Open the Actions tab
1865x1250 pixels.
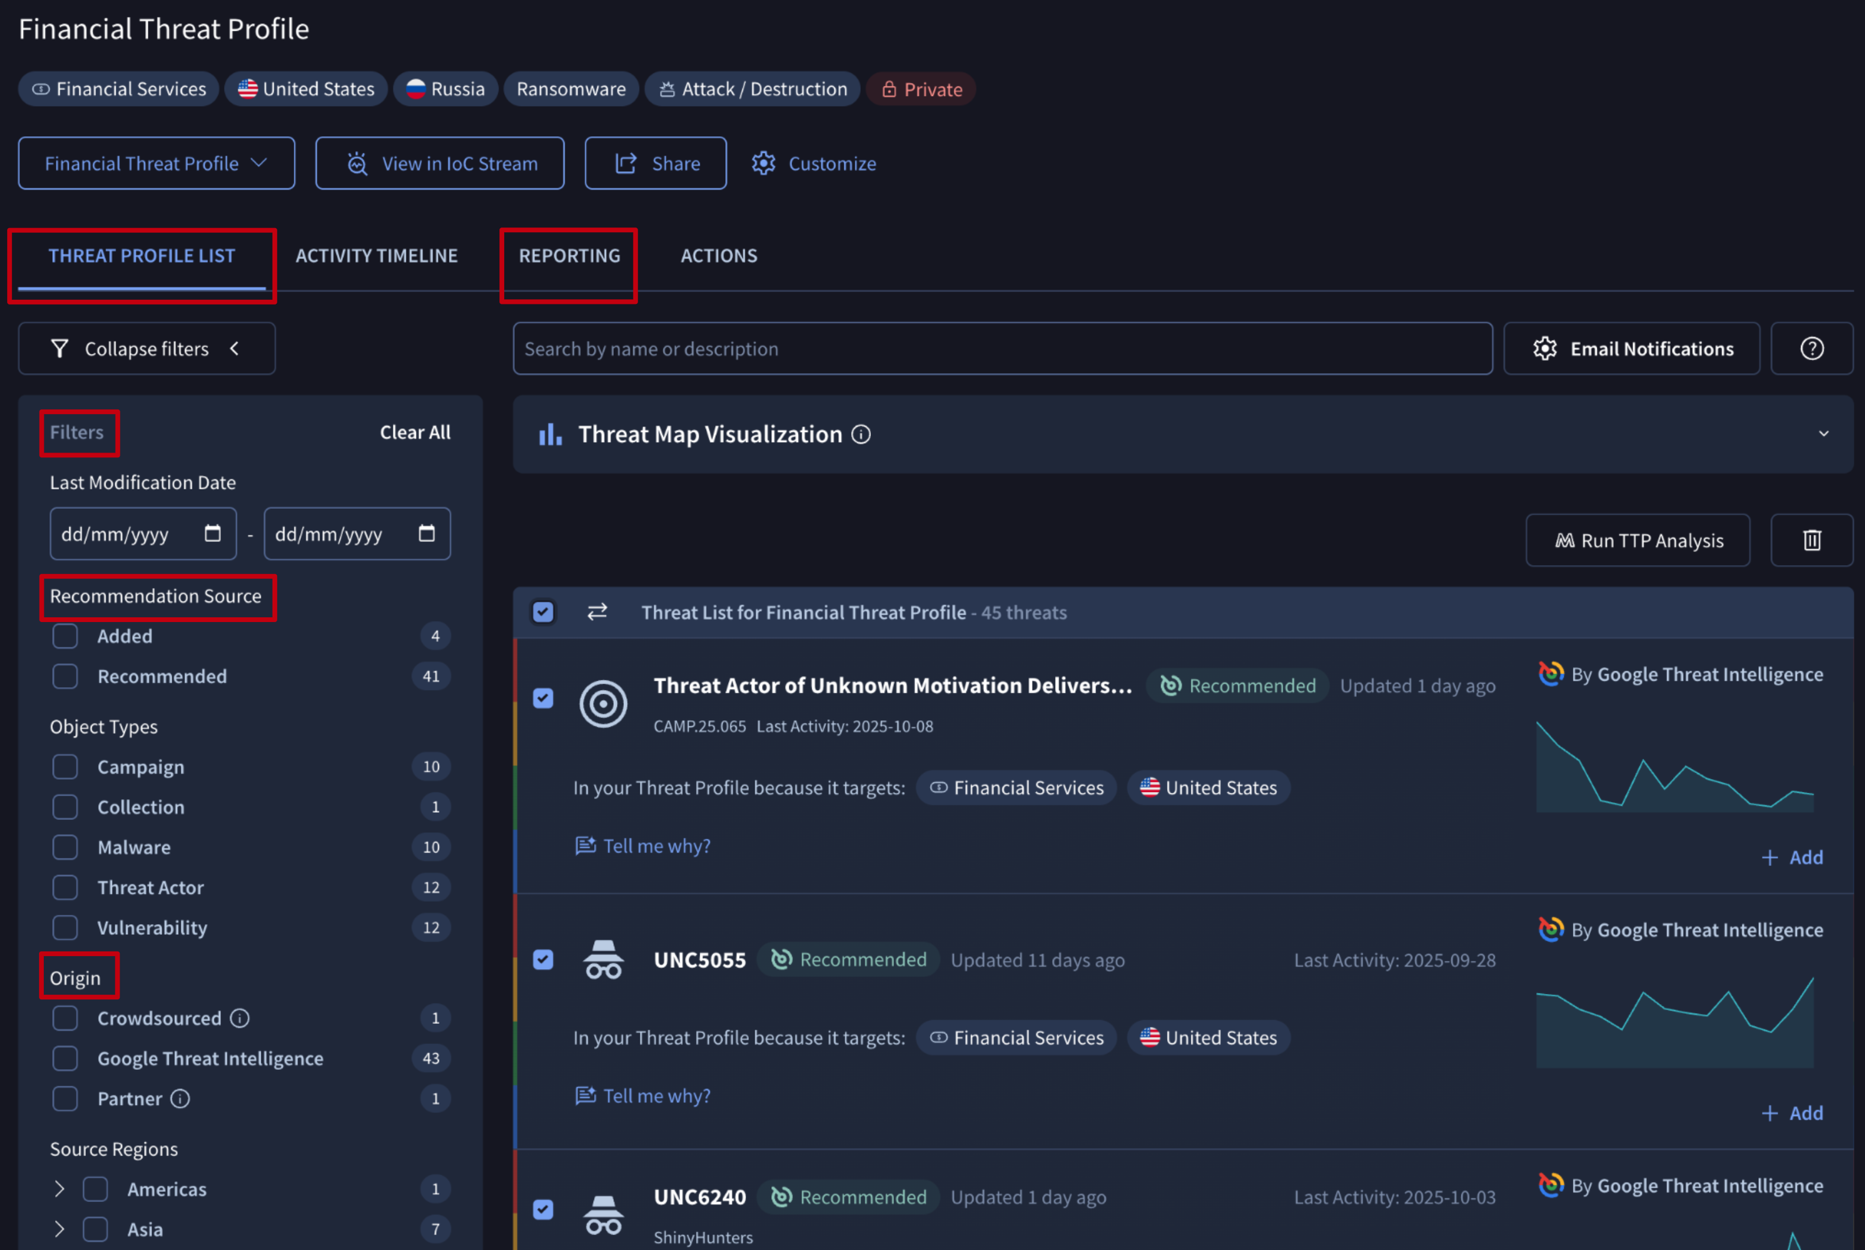[718, 256]
